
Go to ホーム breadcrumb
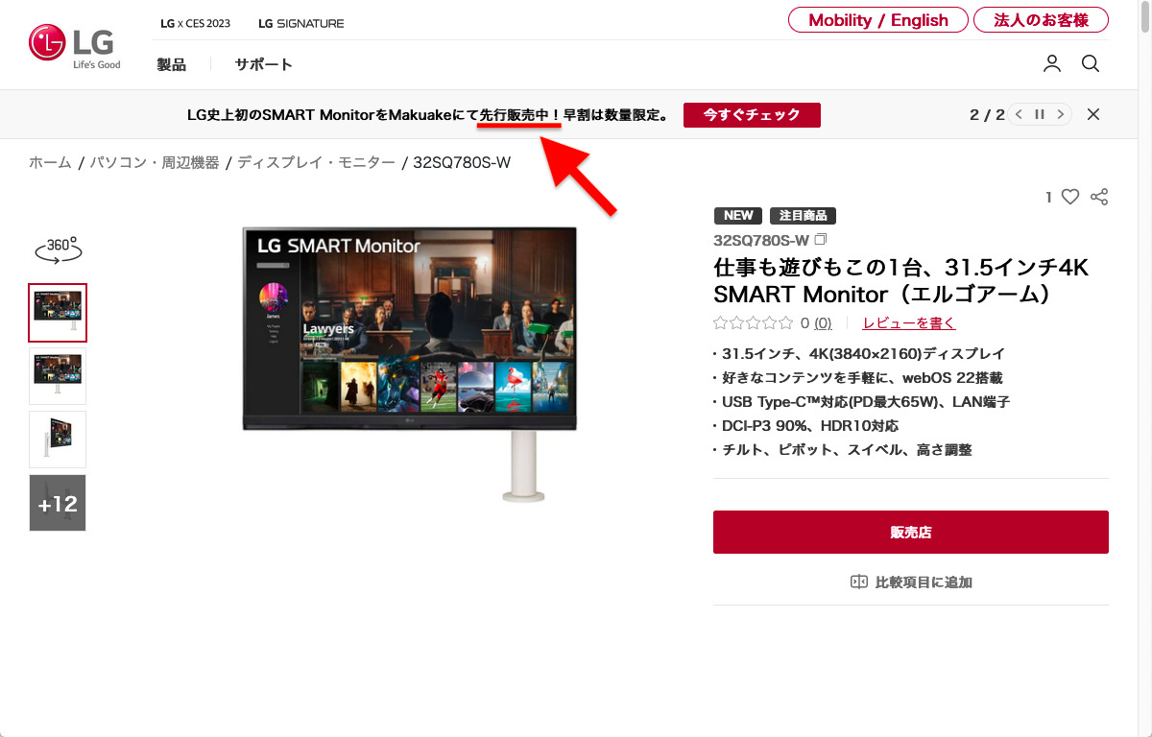click(50, 163)
